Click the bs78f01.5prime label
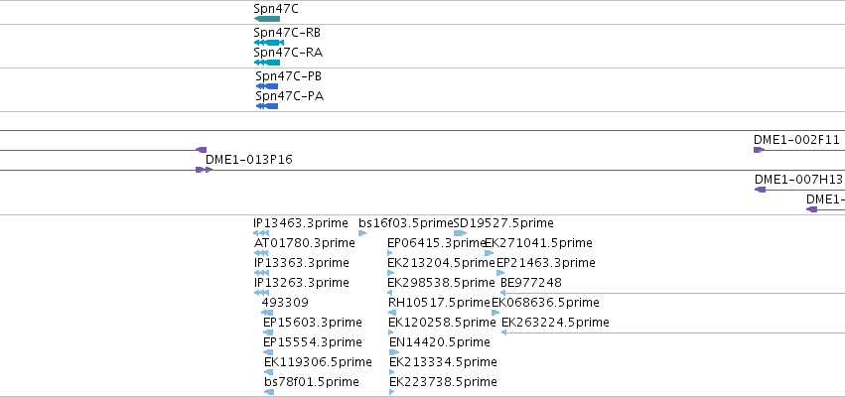This screenshot has width=845, height=397. pos(312,382)
